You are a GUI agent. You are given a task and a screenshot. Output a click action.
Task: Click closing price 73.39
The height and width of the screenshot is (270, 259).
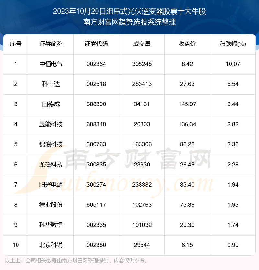[x=187, y=205]
